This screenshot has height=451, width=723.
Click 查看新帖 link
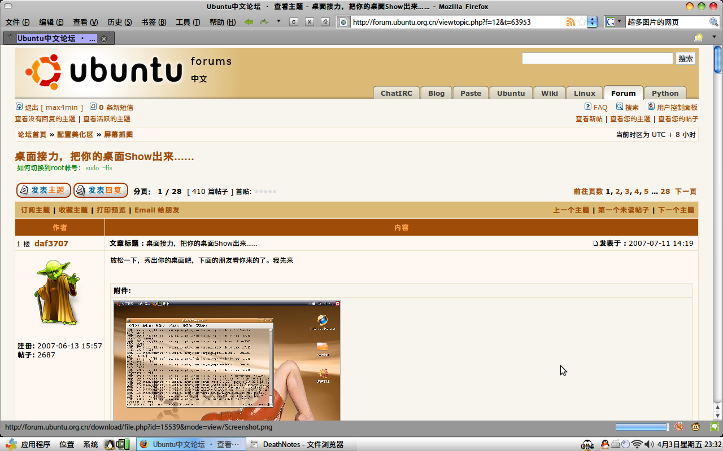[589, 119]
